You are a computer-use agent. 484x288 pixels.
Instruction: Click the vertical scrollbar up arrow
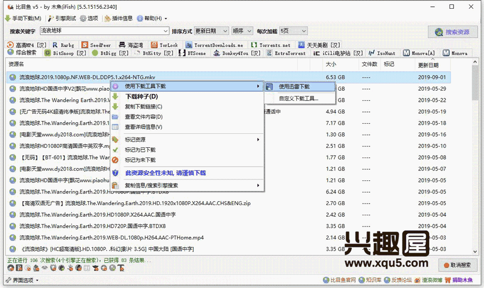[475, 62]
